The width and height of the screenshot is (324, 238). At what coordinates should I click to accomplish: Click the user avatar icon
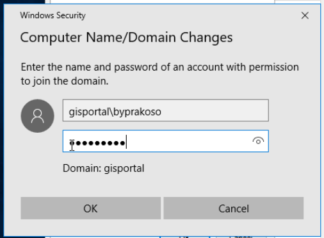(37, 116)
